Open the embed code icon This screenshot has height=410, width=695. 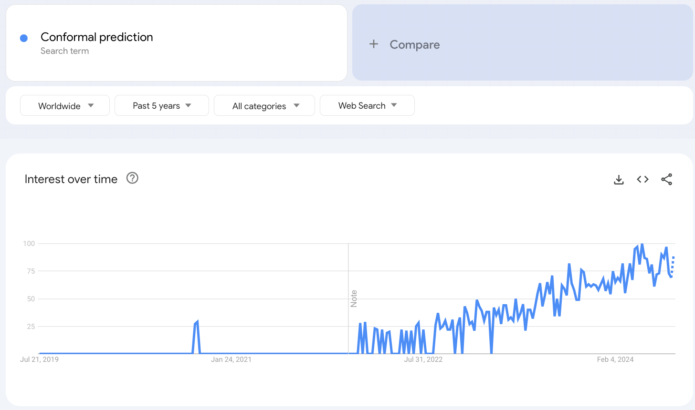(x=642, y=179)
